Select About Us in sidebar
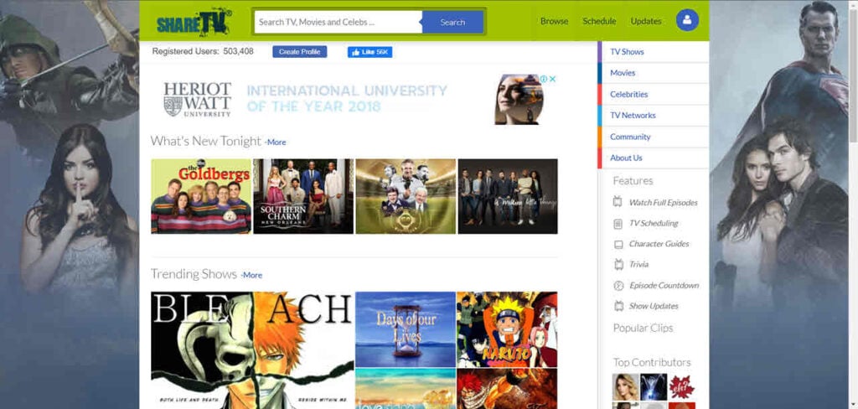The width and height of the screenshot is (858, 409). tap(654, 158)
